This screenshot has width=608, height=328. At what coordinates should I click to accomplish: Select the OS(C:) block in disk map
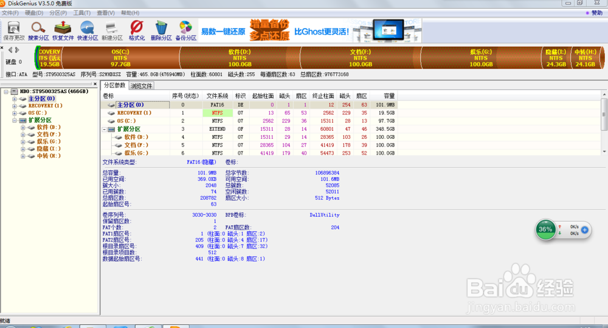pyautogui.click(x=120, y=58)
